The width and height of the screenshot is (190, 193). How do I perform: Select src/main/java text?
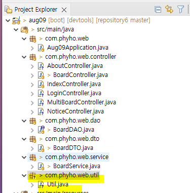55,29
